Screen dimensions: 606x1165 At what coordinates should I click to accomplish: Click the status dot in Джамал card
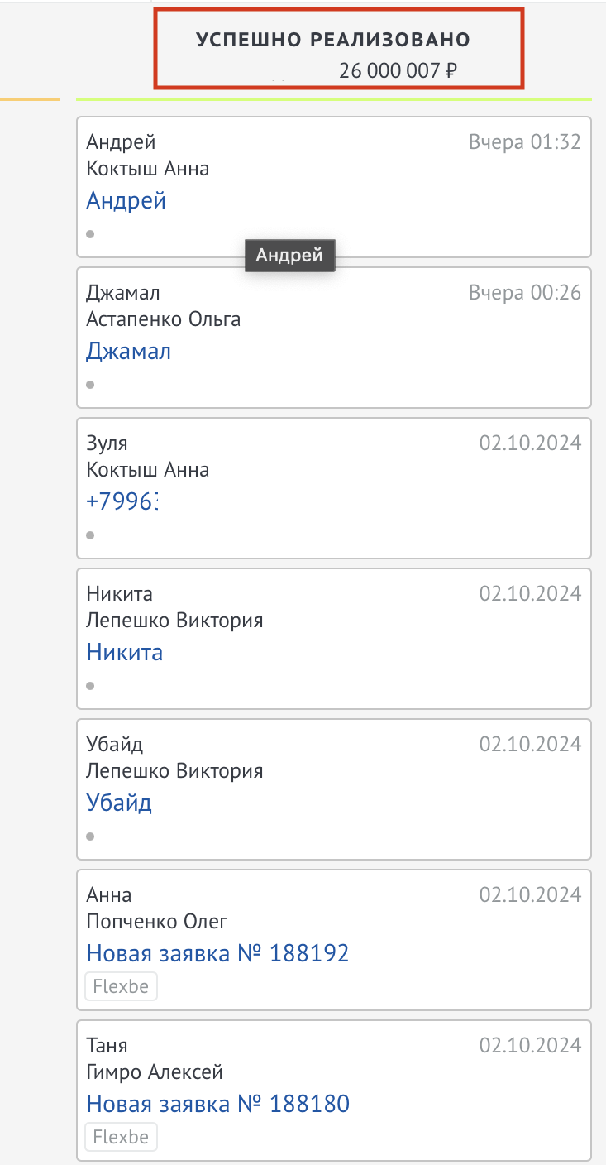point(90,385)
